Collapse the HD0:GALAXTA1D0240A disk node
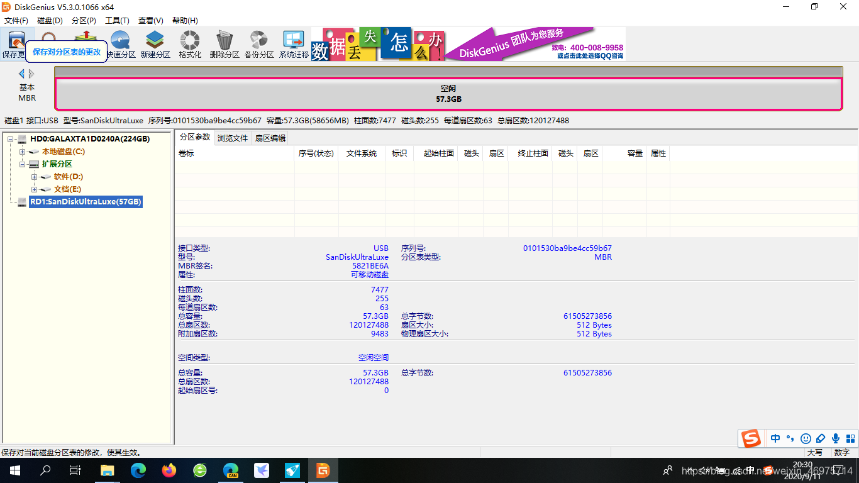Screen dimensions: 859x483 10,139
